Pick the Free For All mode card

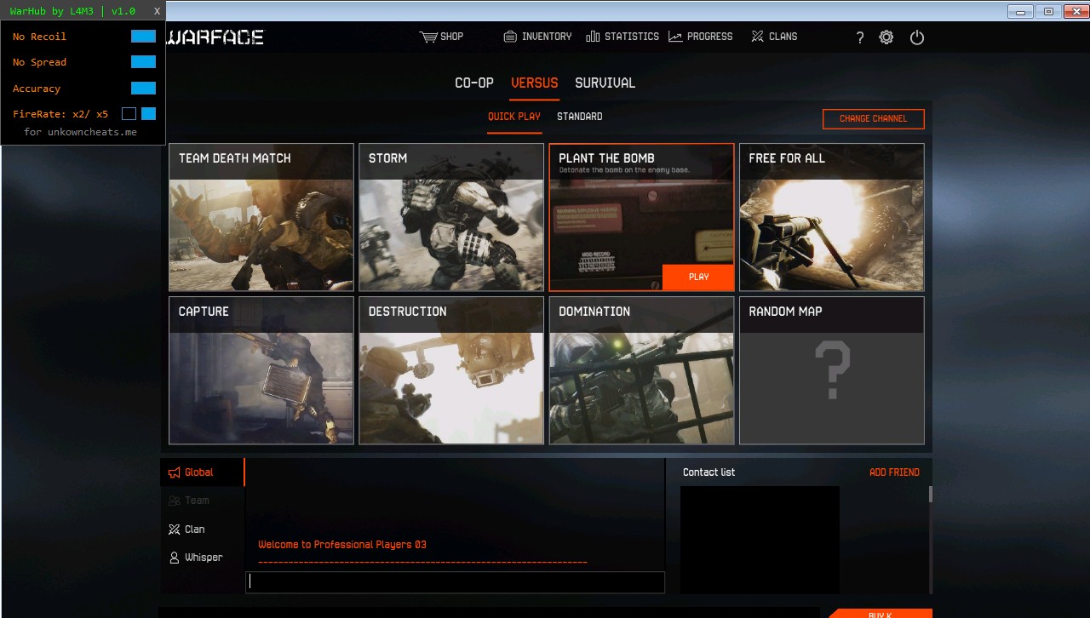click(832, 217)
